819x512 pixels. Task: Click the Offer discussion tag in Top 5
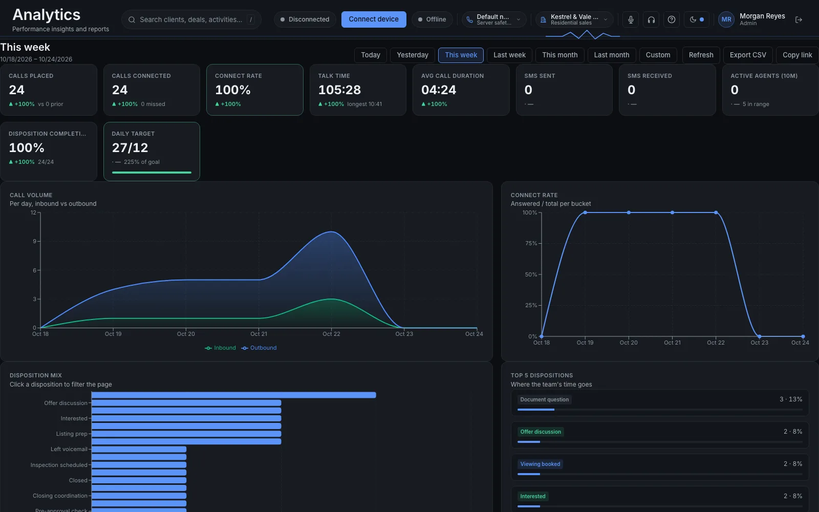541,432
